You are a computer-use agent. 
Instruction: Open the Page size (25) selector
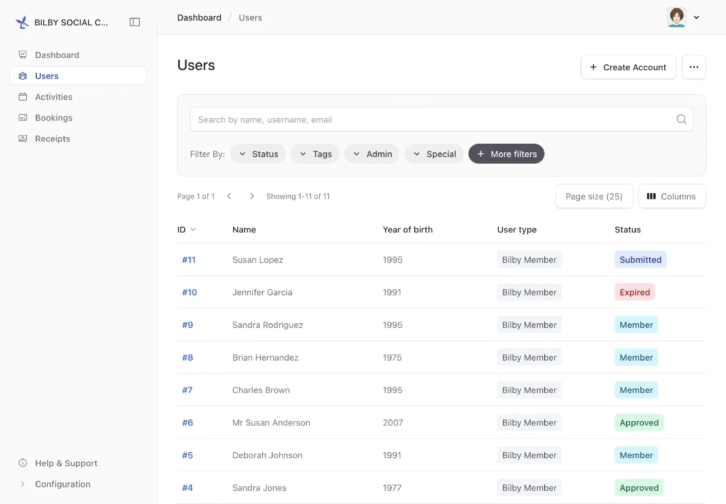click(x=594, y=196)
